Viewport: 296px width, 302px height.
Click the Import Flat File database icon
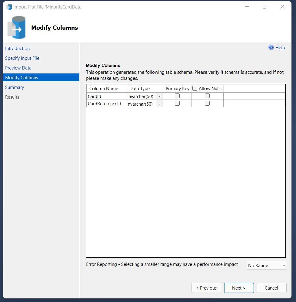[17, 28]
